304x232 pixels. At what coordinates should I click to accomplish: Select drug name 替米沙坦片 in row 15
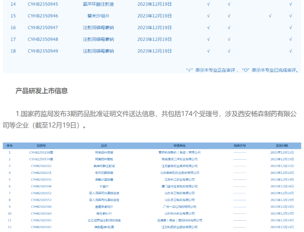[98, 16]
